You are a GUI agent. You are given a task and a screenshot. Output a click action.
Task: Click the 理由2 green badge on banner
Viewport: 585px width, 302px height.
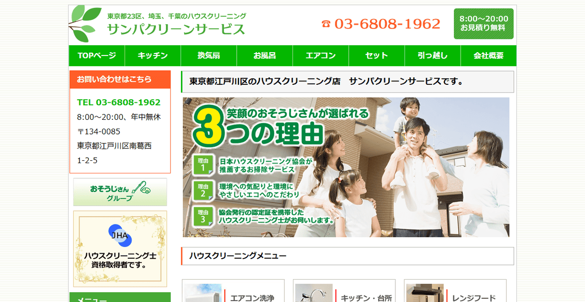click(203, 190)
